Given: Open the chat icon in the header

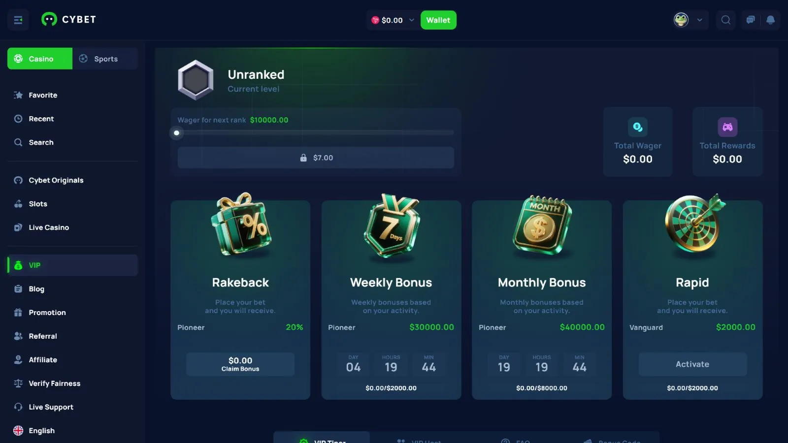Looking at the screenshot, I should point(751,20).
